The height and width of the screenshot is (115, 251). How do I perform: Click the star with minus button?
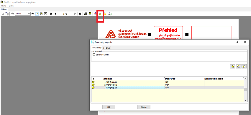point(244,66)
